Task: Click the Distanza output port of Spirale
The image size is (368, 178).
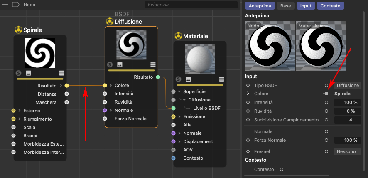Action: tap(66, 94)
